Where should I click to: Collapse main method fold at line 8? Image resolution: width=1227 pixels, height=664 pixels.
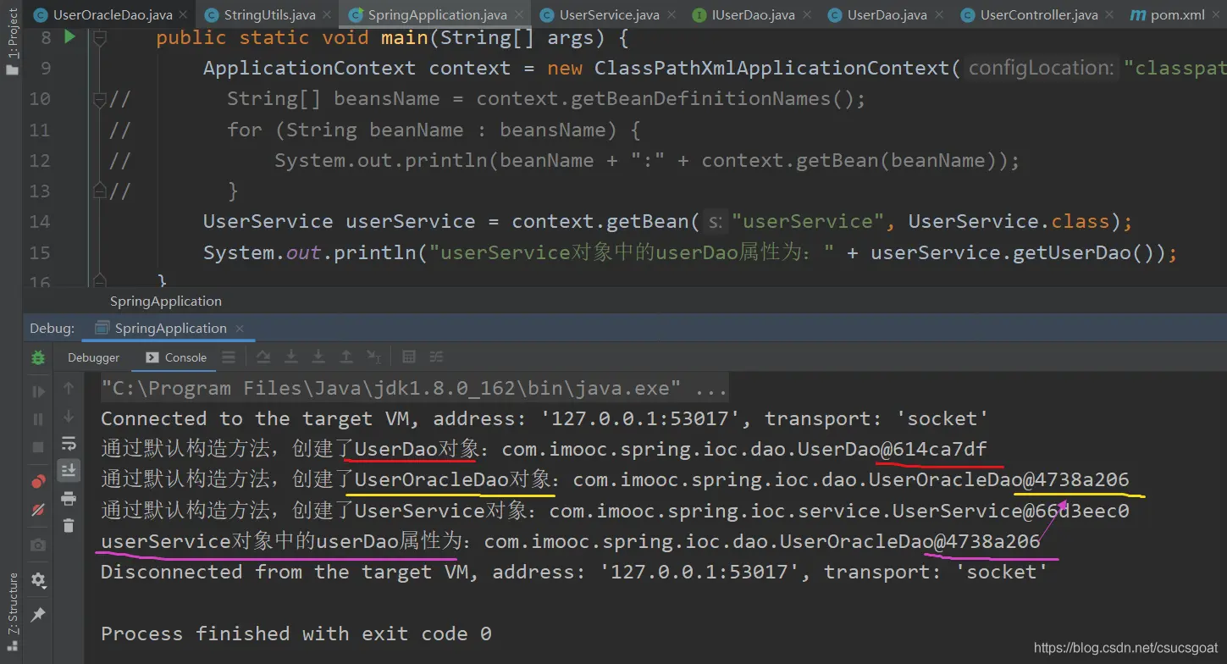pos(100,38)
